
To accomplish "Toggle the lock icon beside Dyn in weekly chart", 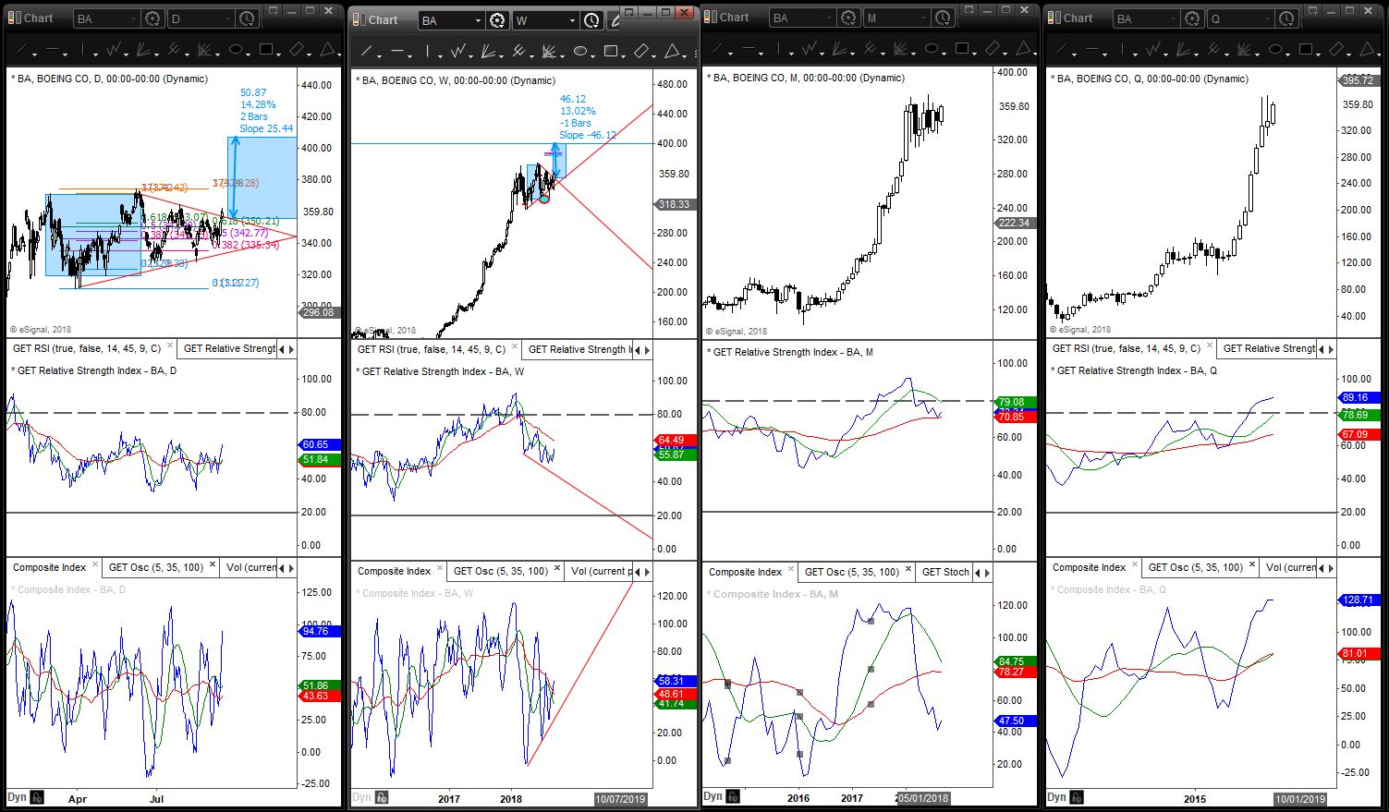I will (x=382, y=797).
